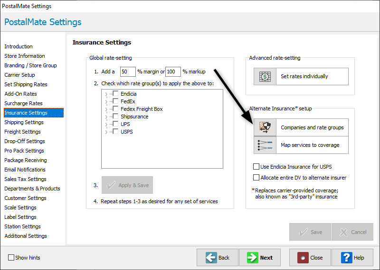Open Surcharge Rates settings
The width and height of the screenshot is (380, 270).
click(23, 103)
